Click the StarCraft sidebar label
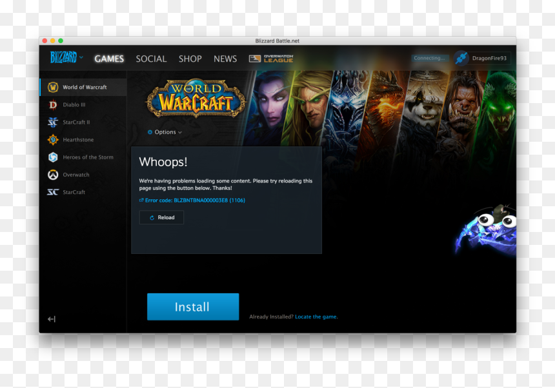Viewport: 555px width, 388px height. (x=74, y=192)
